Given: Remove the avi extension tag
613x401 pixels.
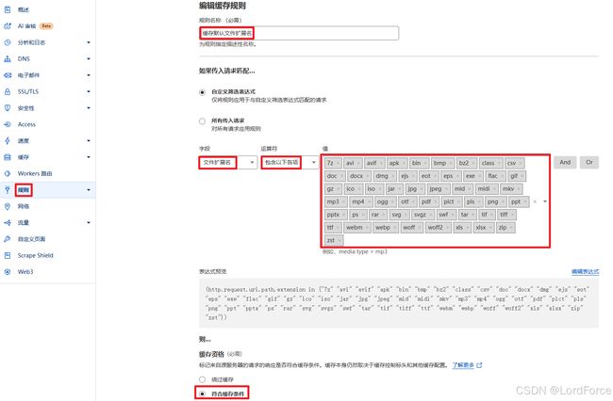Looking at the screenshot, I should [358, 163].
